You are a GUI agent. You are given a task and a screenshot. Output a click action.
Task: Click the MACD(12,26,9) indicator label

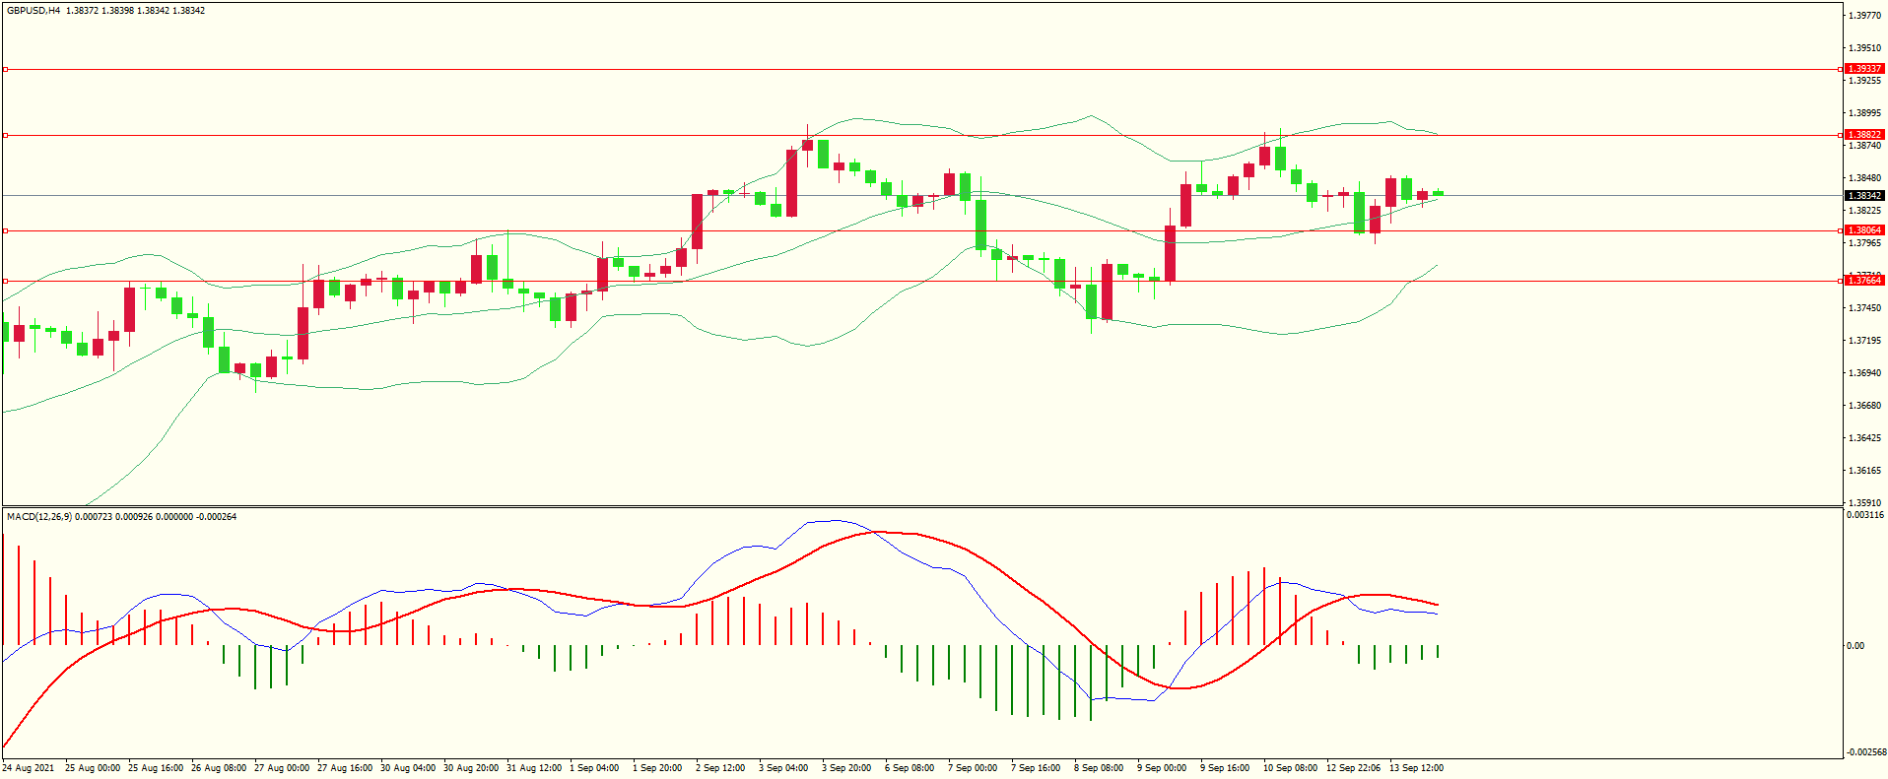pos(38,516)
